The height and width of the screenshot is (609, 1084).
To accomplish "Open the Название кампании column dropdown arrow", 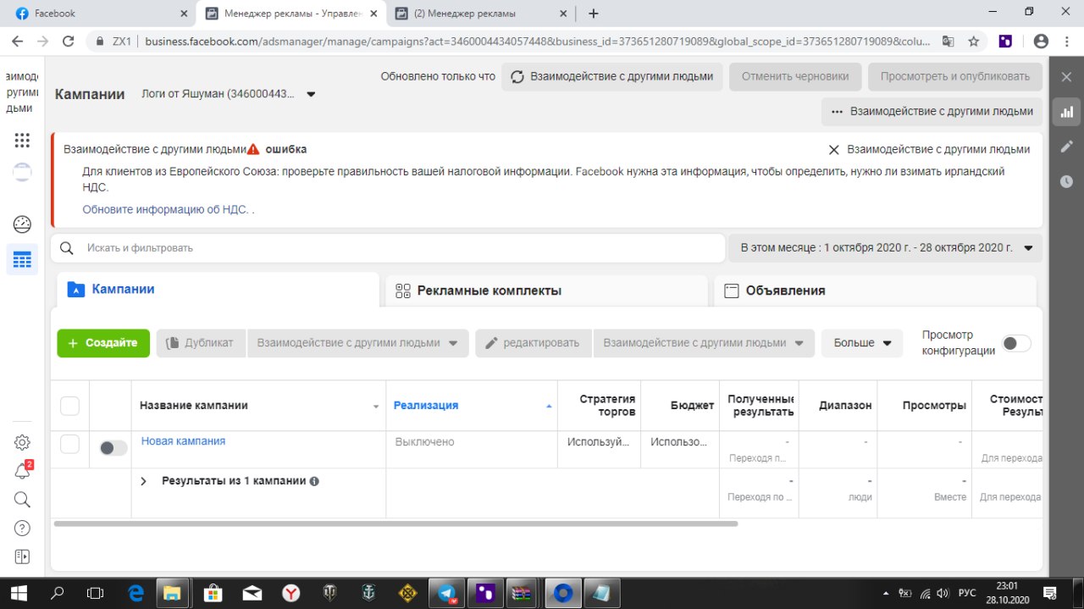I will [x=376, y=407].
